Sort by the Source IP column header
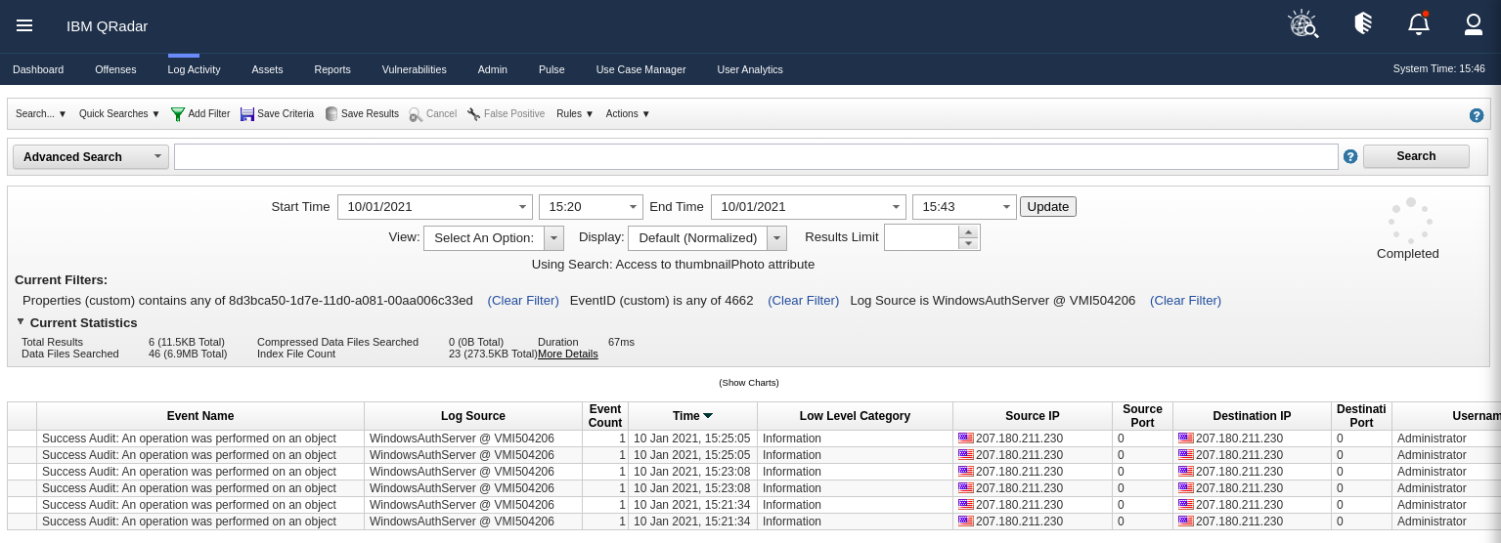The image size is (1501, 543). pos(1033,416)
